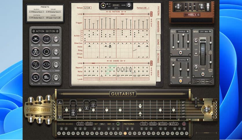
Task: Open chord Set MAJ selector
Action: coord(102,124)
